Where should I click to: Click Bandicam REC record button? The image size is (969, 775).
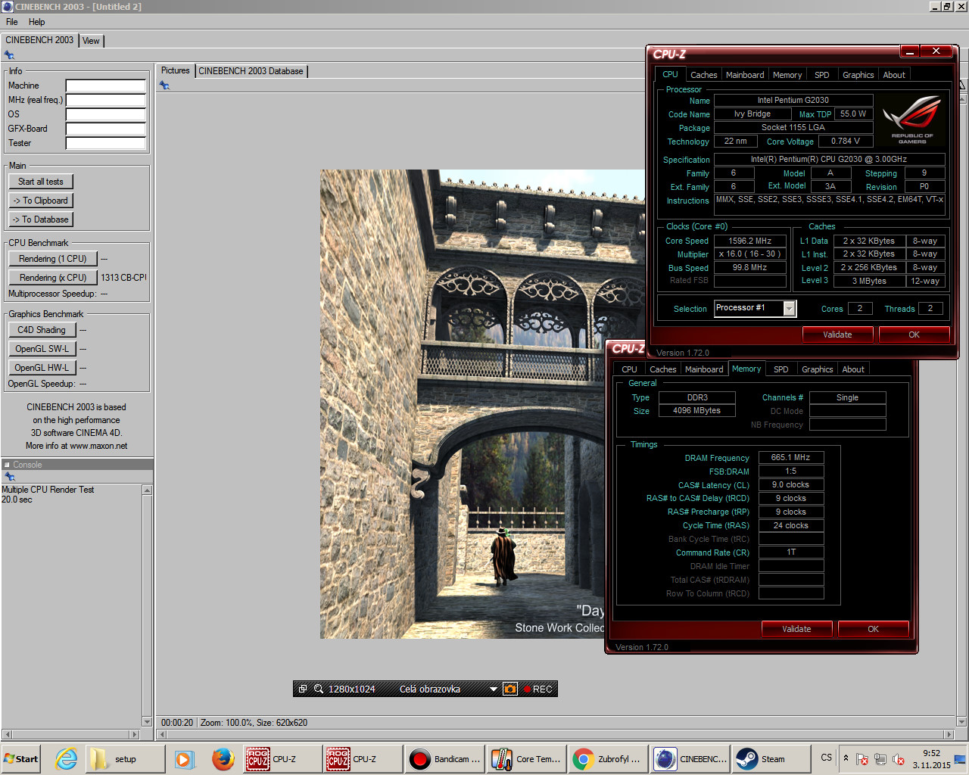point(538,689)
